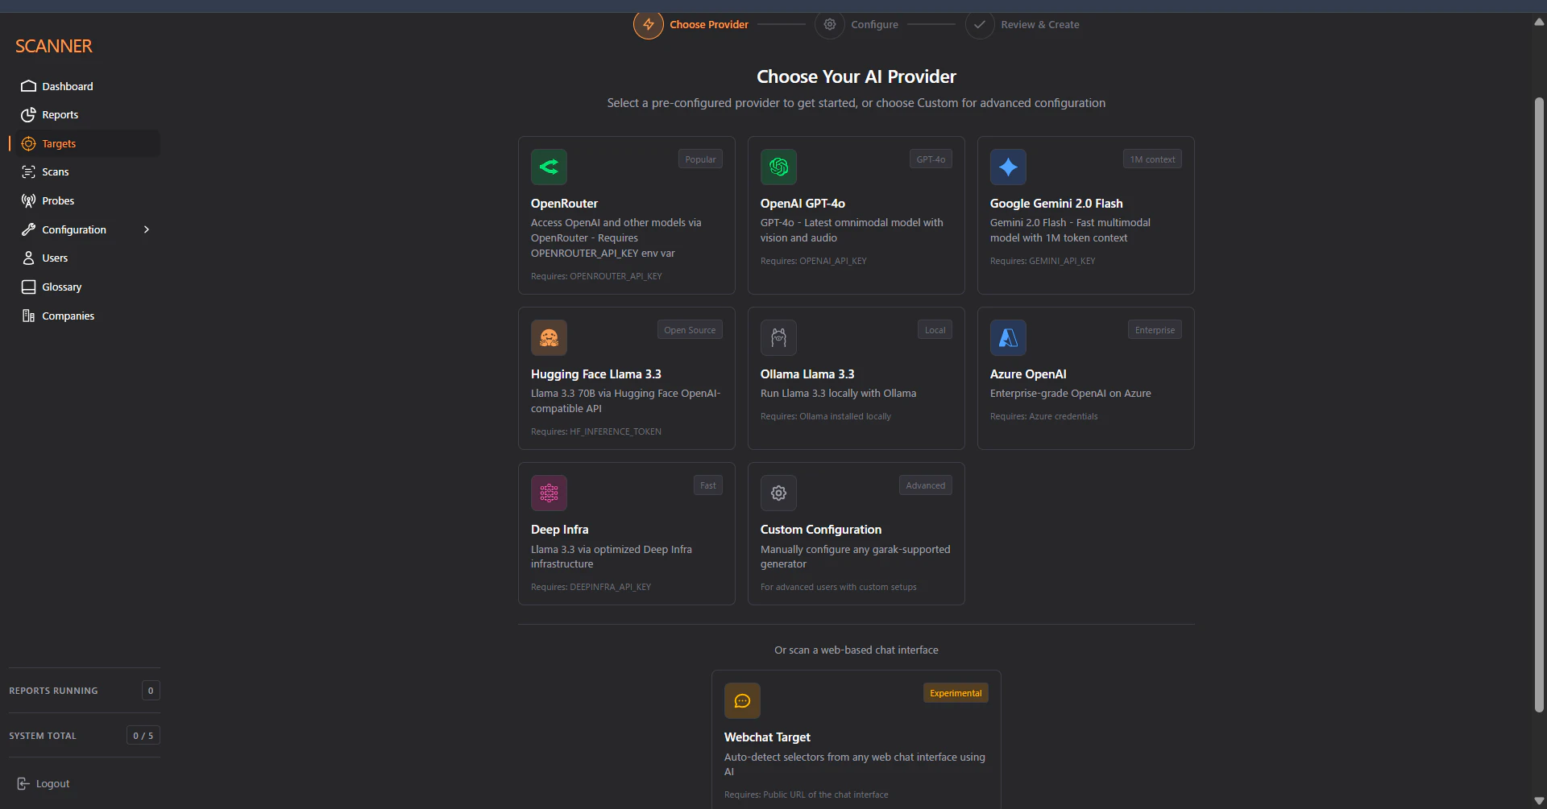The height and width of the screenshot is (809, 1547).
Task: Click the Fast badge on Deep Infra
Action: click(708, 485)
